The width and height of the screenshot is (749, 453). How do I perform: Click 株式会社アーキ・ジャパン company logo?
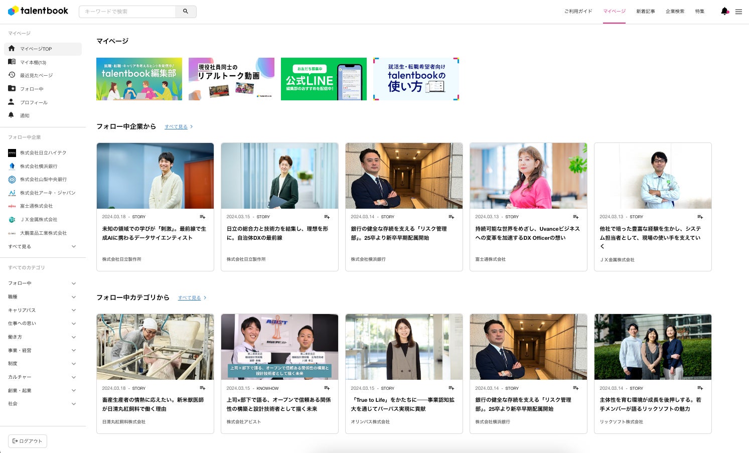pos(12,193)
